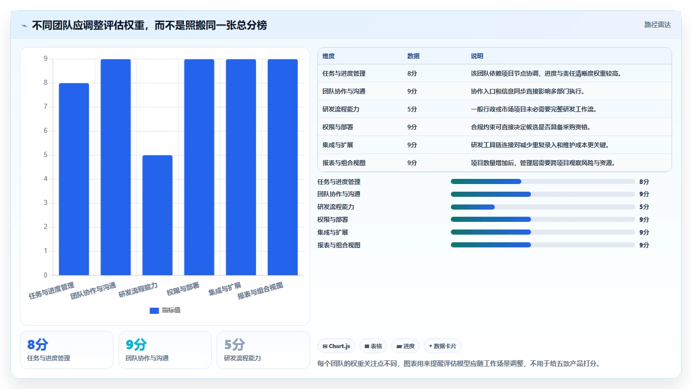
Task: Select the Chart.js tag chip
Action: [336, 346]
